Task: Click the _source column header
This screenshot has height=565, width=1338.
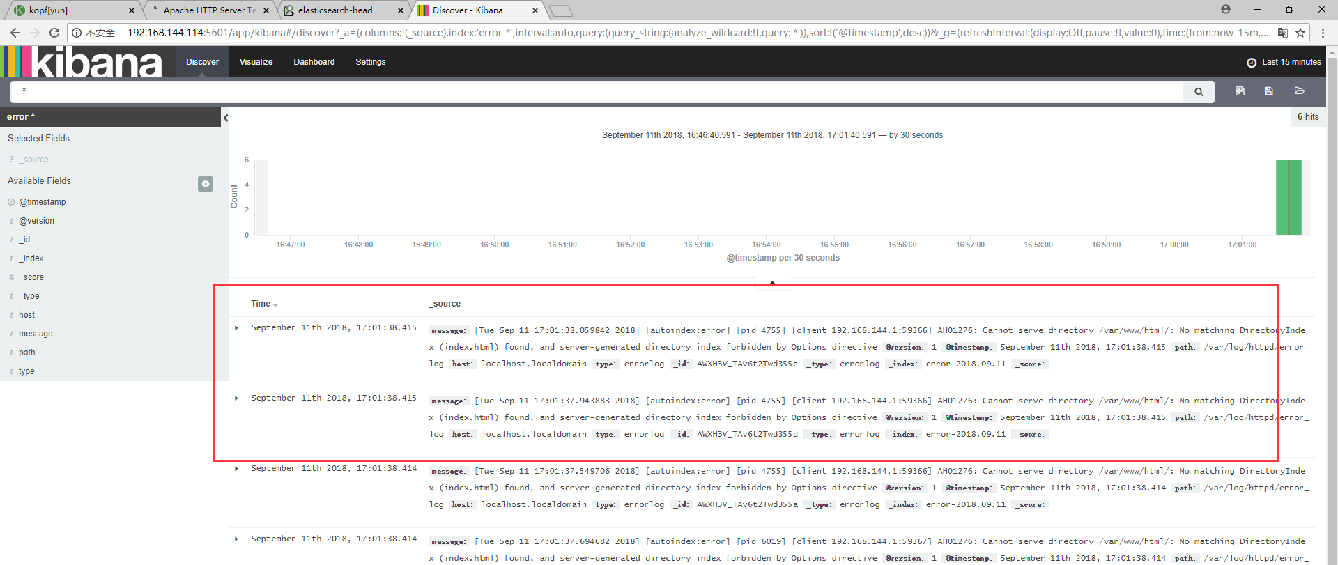Action: 445,304
